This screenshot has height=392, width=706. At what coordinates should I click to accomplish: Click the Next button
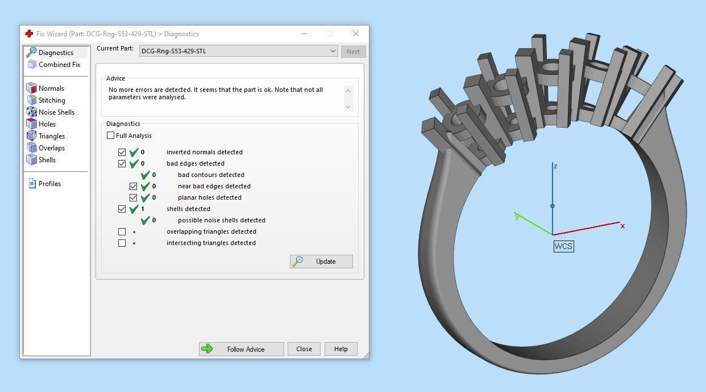(x=353, y=51)
